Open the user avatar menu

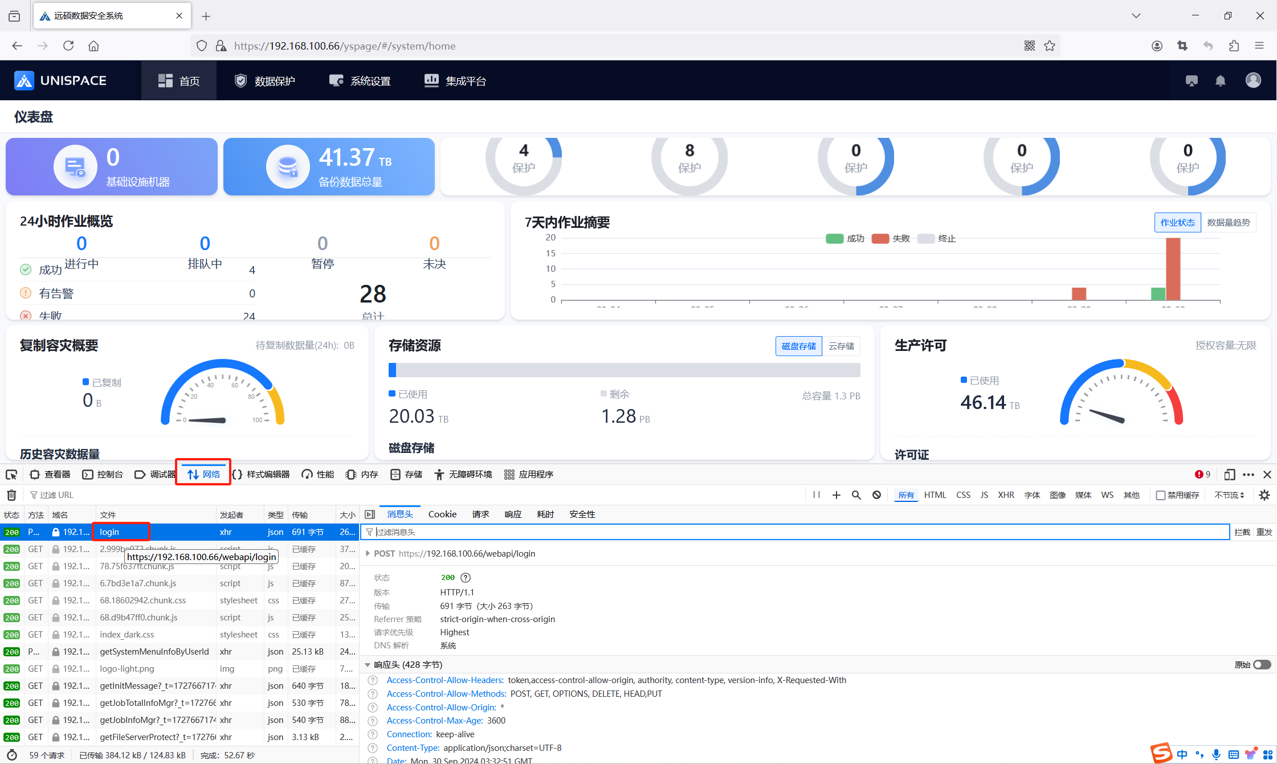[x=1252, y=80]
